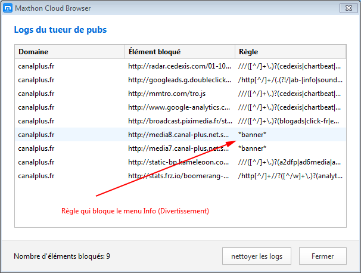Click canalplus.fr domain in media8 row
The width and height of the screenshot is (361, 273).
coord(36,135)
